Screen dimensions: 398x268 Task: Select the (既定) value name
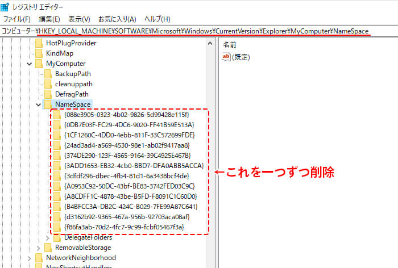(241, 57)
